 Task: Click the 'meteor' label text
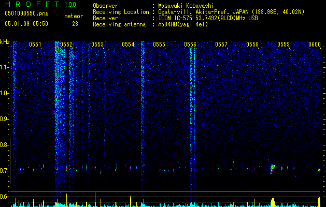click(74, 16)
